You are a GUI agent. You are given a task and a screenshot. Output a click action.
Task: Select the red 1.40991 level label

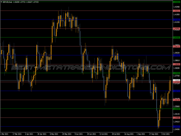click(176, 29)
